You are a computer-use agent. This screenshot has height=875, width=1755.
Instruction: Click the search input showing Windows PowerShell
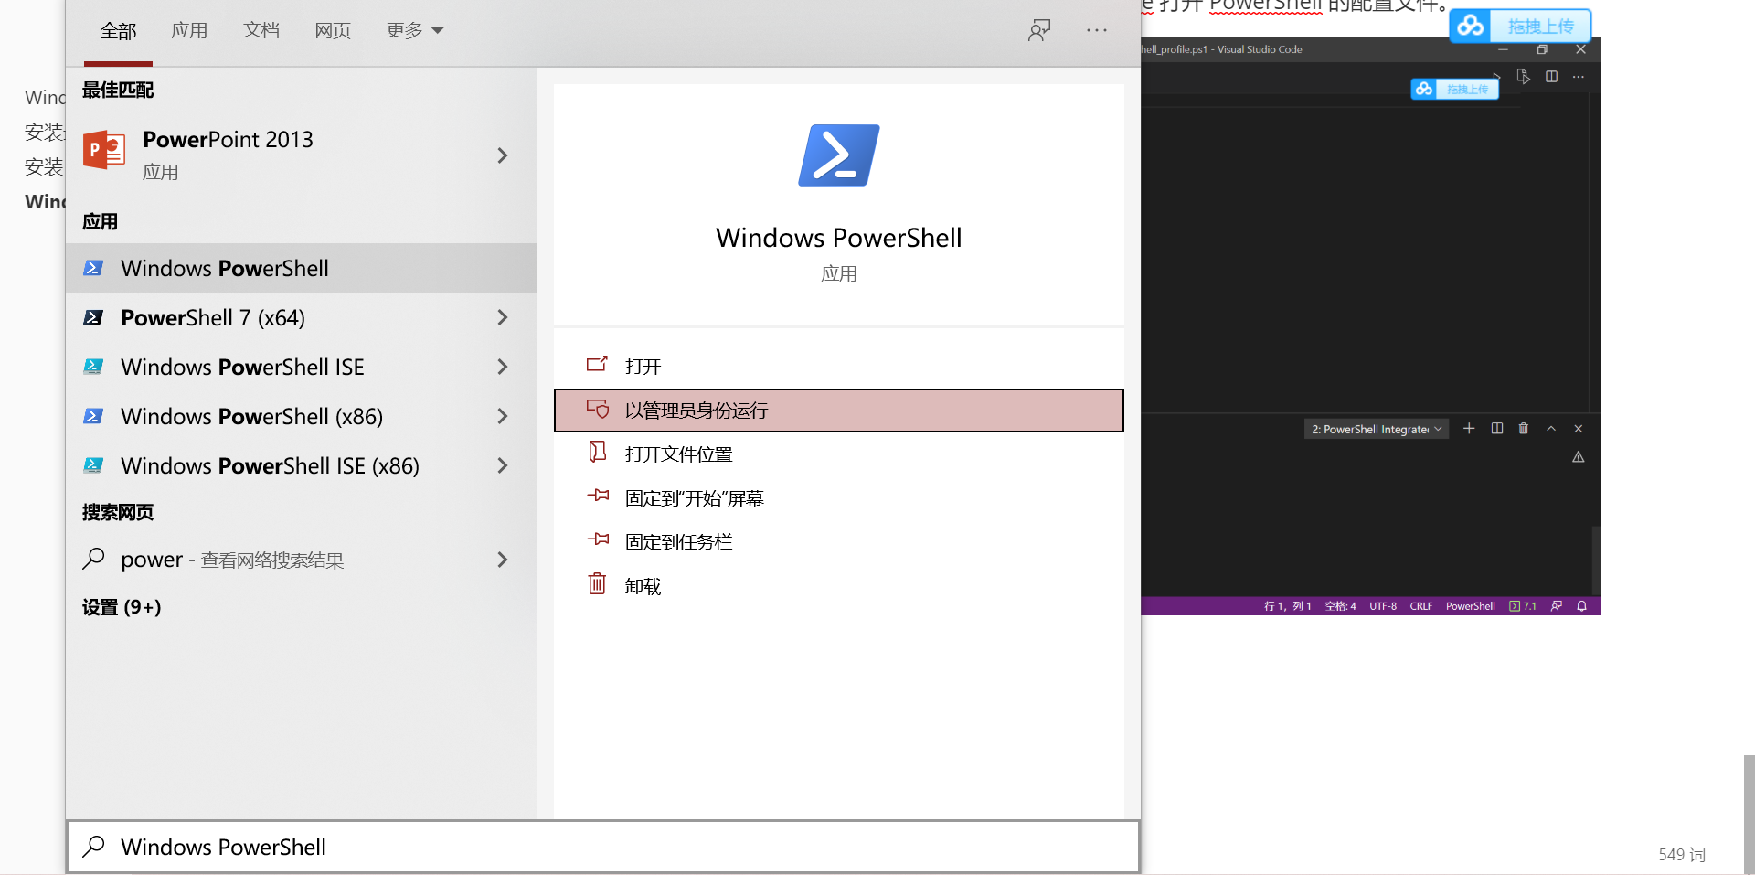[603, 847]
